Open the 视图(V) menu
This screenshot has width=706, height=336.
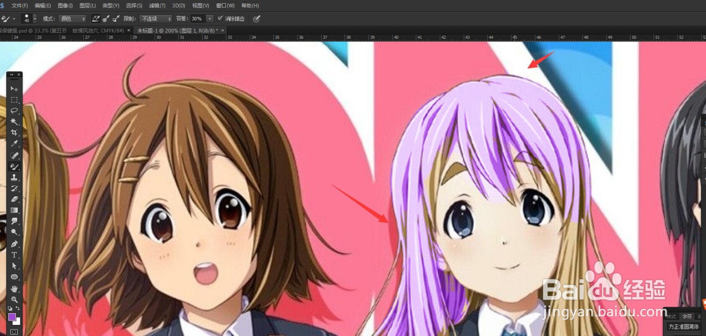point(200,6)
